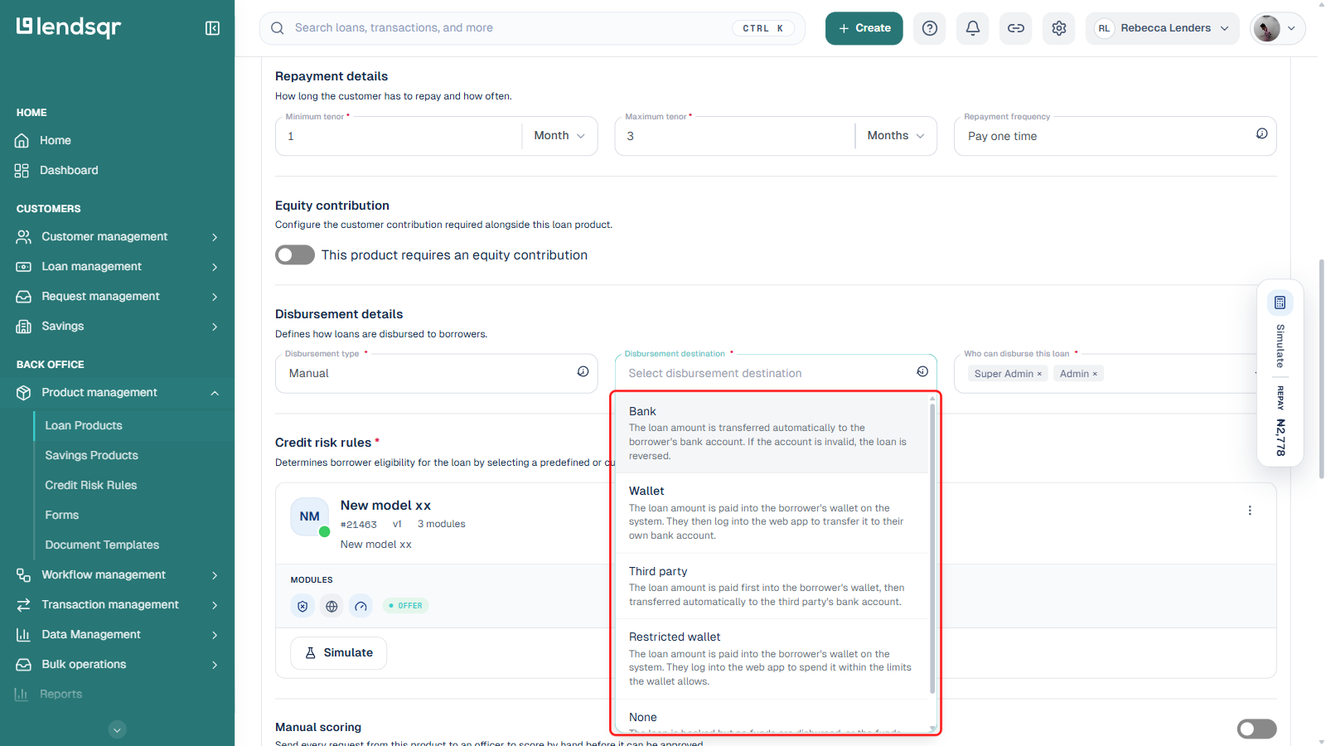Click the Request management inbox icon
1326x746 pixels.
coord(24,297)
